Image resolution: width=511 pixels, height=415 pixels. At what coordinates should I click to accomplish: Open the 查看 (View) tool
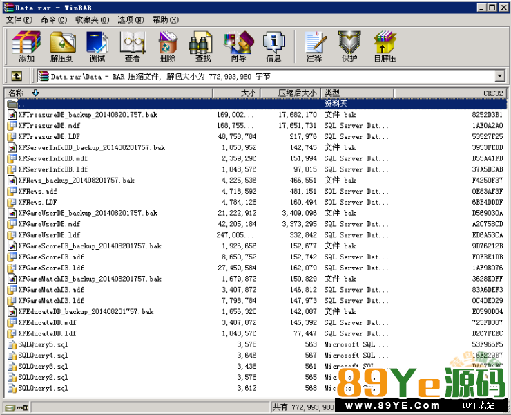tap(133, 47)
